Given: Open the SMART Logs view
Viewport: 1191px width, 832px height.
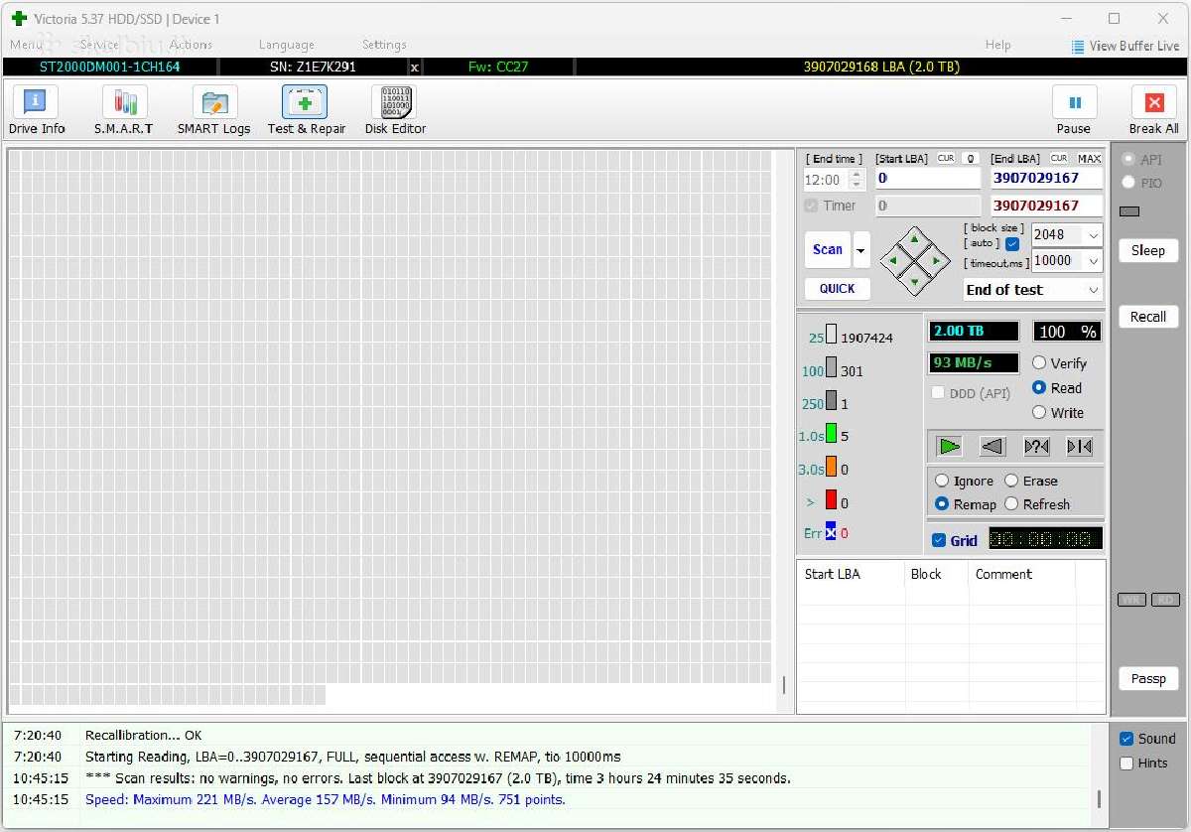Looking at the screenshot, I should coord(213,109).
